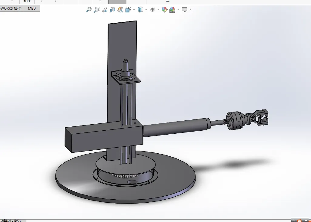Open the Dynamic Annotation Views icon
This screenshot has height=222, width=311.
pos(120,9)
